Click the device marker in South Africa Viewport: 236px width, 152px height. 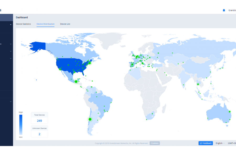152,114
